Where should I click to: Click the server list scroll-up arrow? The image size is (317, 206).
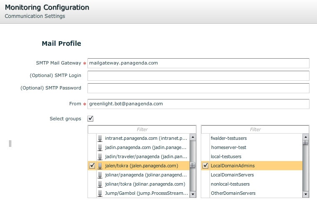(x=192, y=137)
